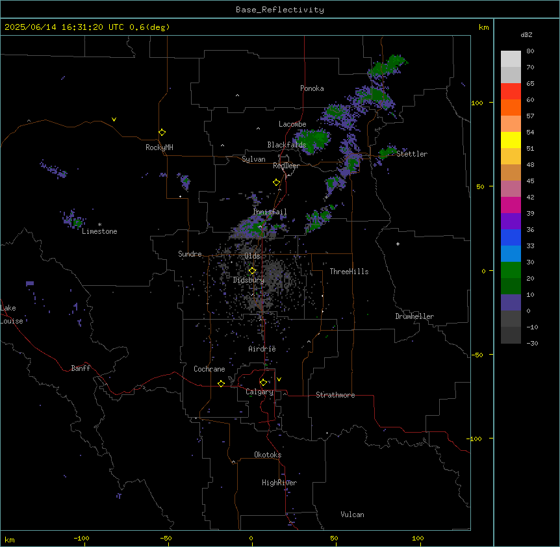Click the -30 value at the dBZ scale bottom
This screenshot has height=547, width=560.
coord(532,343)
